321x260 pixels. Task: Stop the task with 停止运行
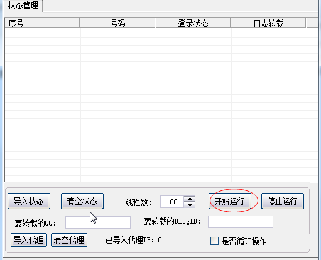(x=283, y=201)
